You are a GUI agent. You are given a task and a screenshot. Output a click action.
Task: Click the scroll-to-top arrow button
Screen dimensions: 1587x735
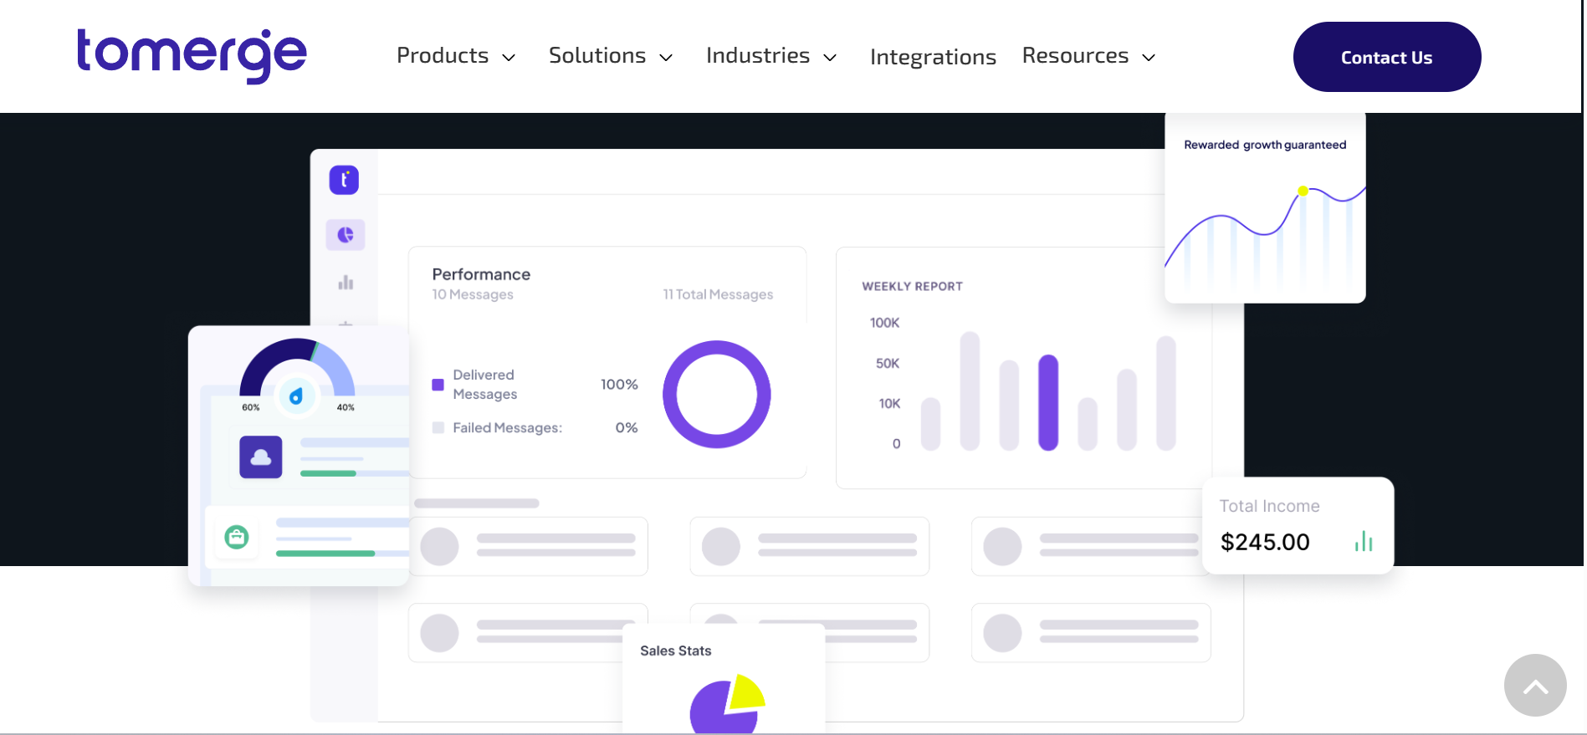1535,686
